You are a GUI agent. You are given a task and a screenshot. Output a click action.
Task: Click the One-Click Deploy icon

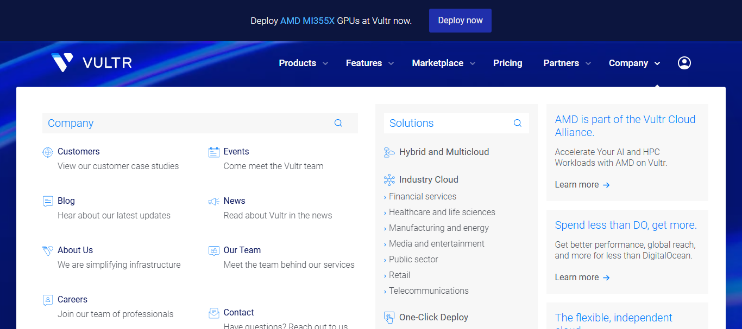tap(389, 318)
